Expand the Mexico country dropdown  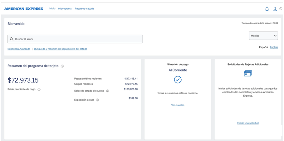pyautogui.click(x=263, y=36)
